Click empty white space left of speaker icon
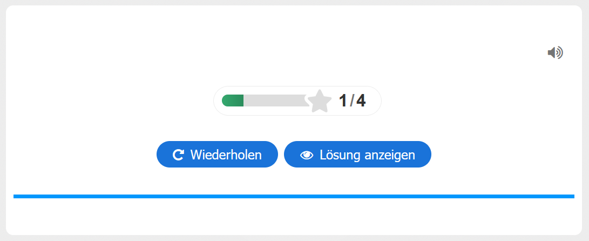This screenshot has width=589, height=241. 486,52
